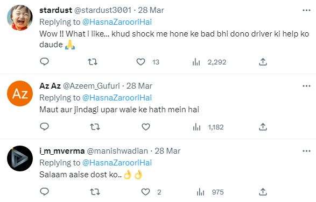Open @HasnaZarooriHai link in i_m_mverma's reply
This screenshot has height=202, width=316.
(x=117, y=163)
